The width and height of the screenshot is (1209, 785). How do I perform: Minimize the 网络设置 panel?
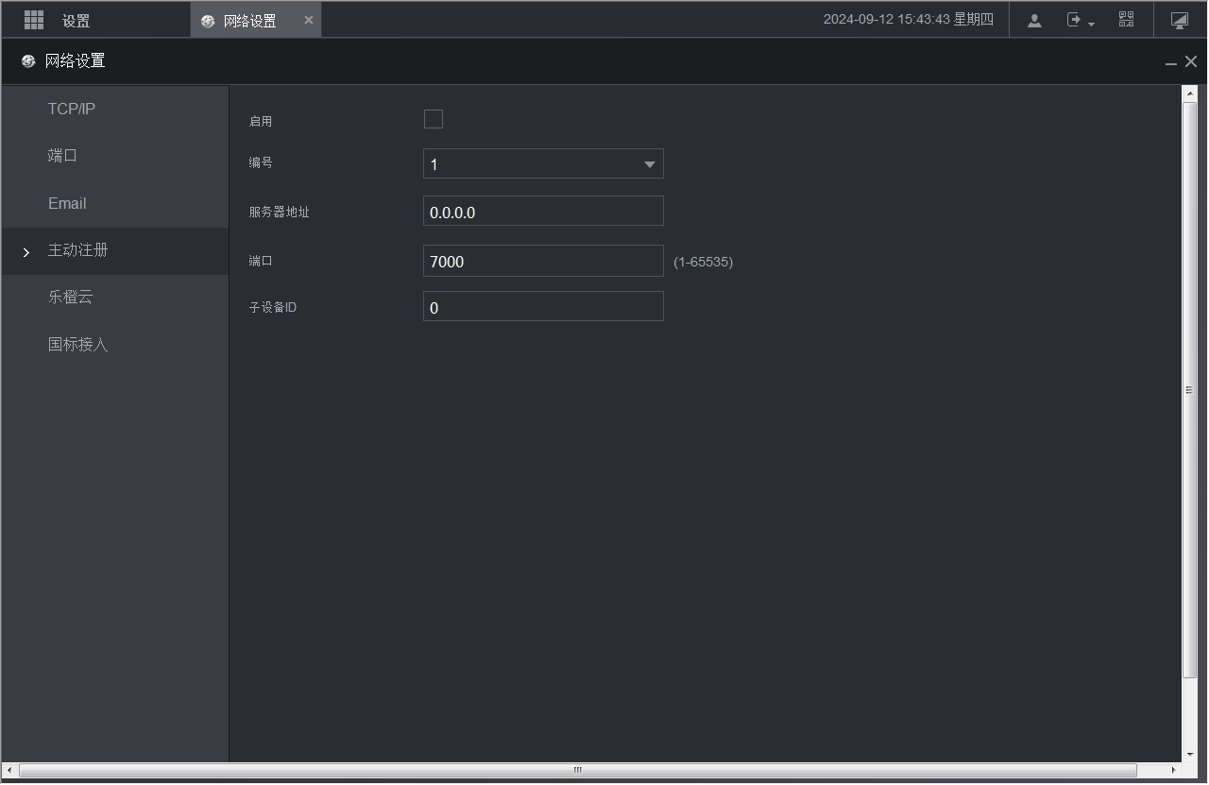pos(1171,62)
